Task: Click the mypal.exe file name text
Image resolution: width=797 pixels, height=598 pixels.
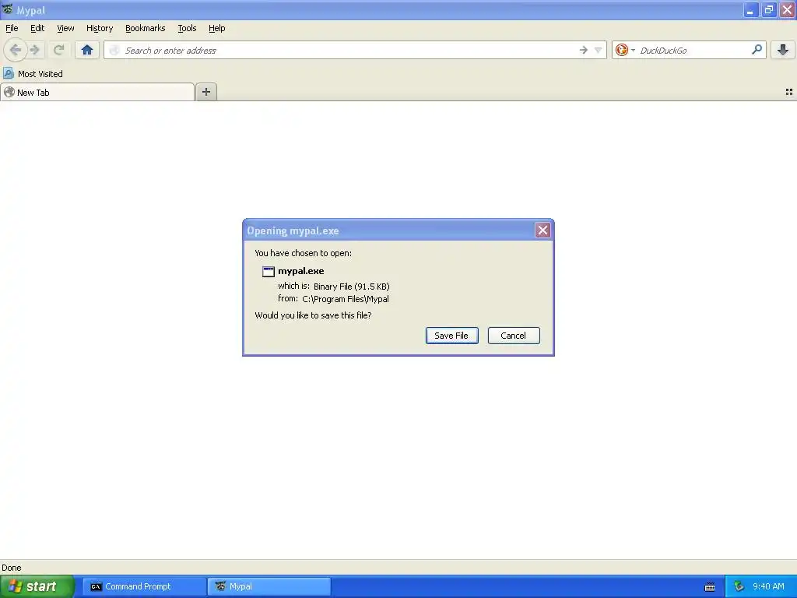Action: pos(301,271)
